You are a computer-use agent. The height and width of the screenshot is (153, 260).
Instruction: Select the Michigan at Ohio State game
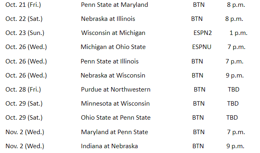click(x=113, y=47)
